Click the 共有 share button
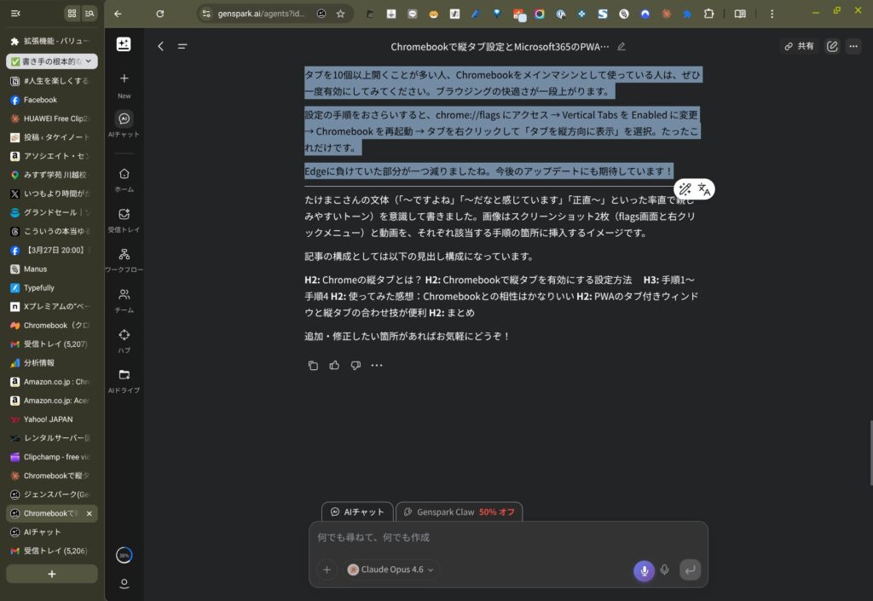This screenshot has width=873, height=601. point(799,46)
